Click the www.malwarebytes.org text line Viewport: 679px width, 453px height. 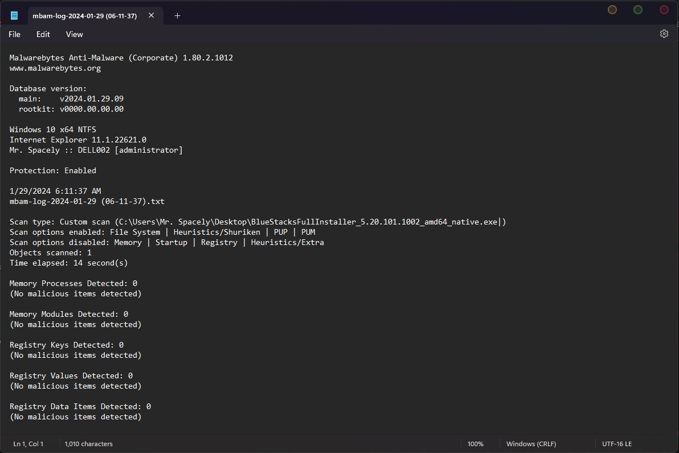coord(55,68)
